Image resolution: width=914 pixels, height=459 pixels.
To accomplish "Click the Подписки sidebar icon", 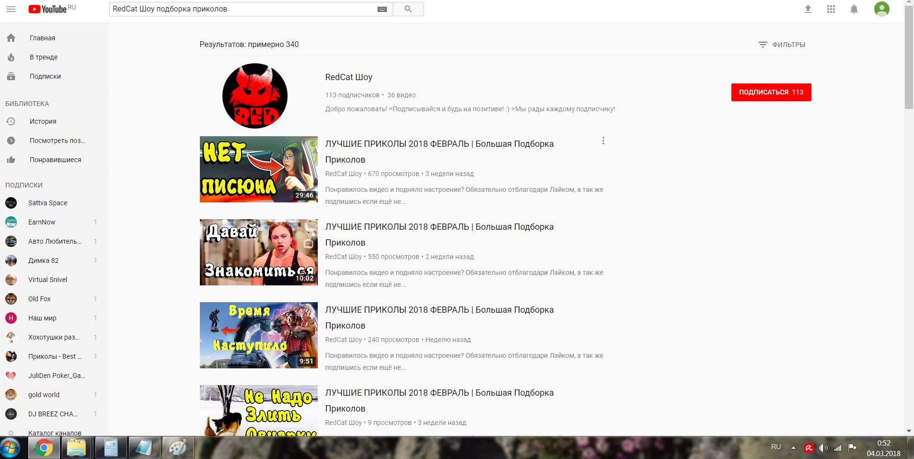I will click(x=11, y=76).
